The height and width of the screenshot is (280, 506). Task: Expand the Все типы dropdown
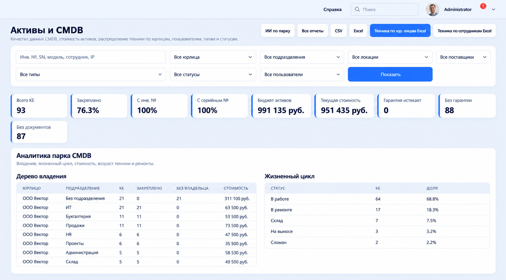91,74
